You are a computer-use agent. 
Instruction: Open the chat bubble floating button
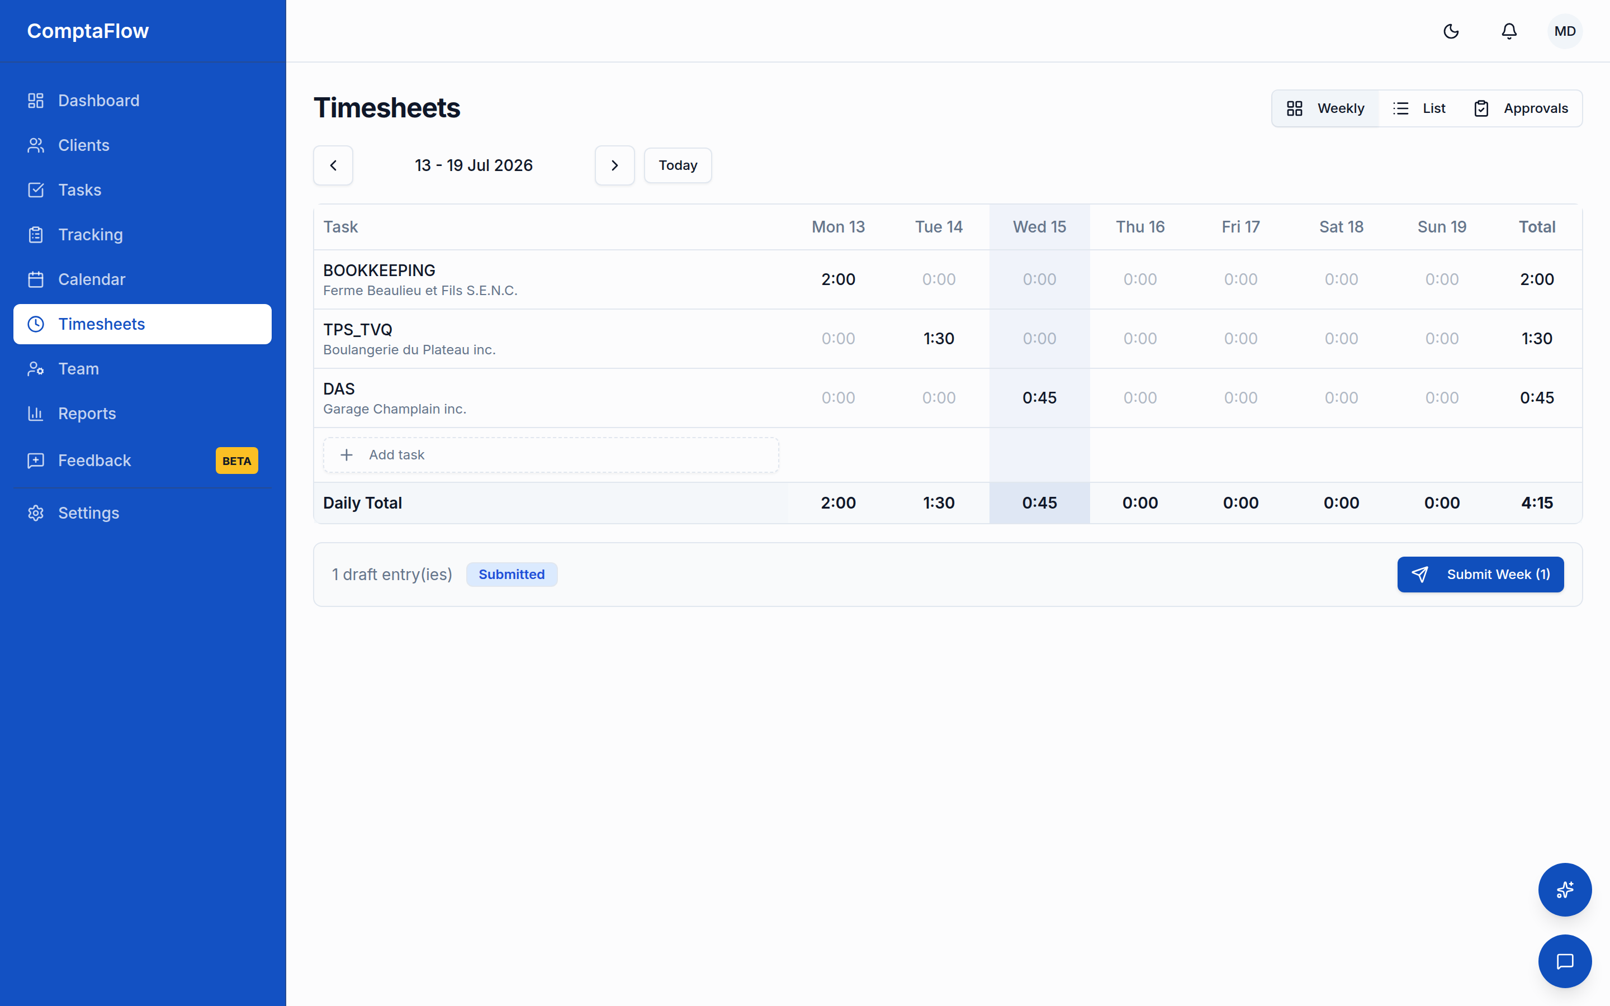click(x=1565, y=961)
